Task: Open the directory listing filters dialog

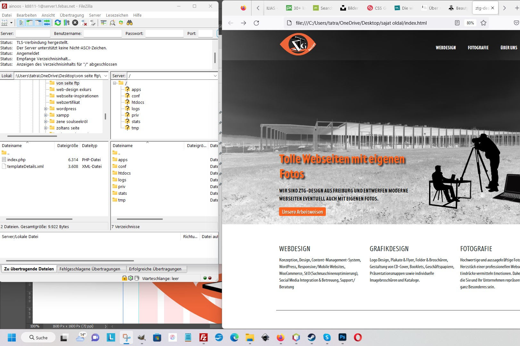Action: (103, 23)
